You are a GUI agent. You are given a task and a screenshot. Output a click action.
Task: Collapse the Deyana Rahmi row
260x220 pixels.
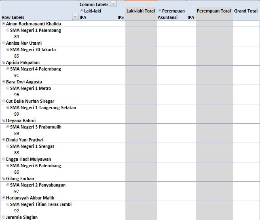pyautogui.click(x=4, y=120)
